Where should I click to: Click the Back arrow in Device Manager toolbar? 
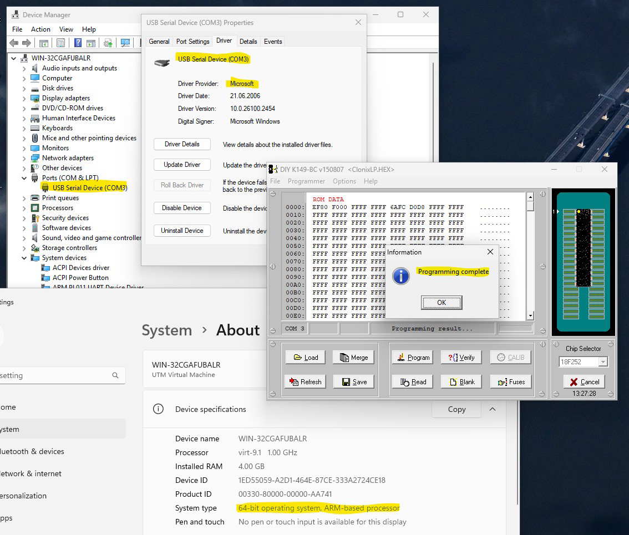[x=14, y=43]
